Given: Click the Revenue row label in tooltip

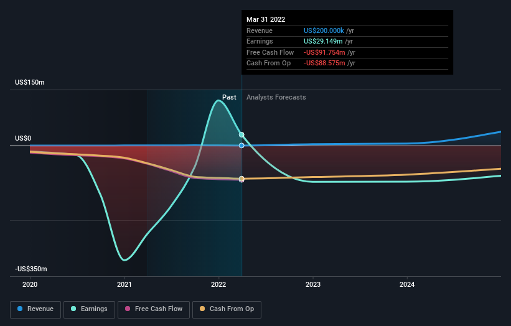Looking at the screenshot, I should 260,30.
